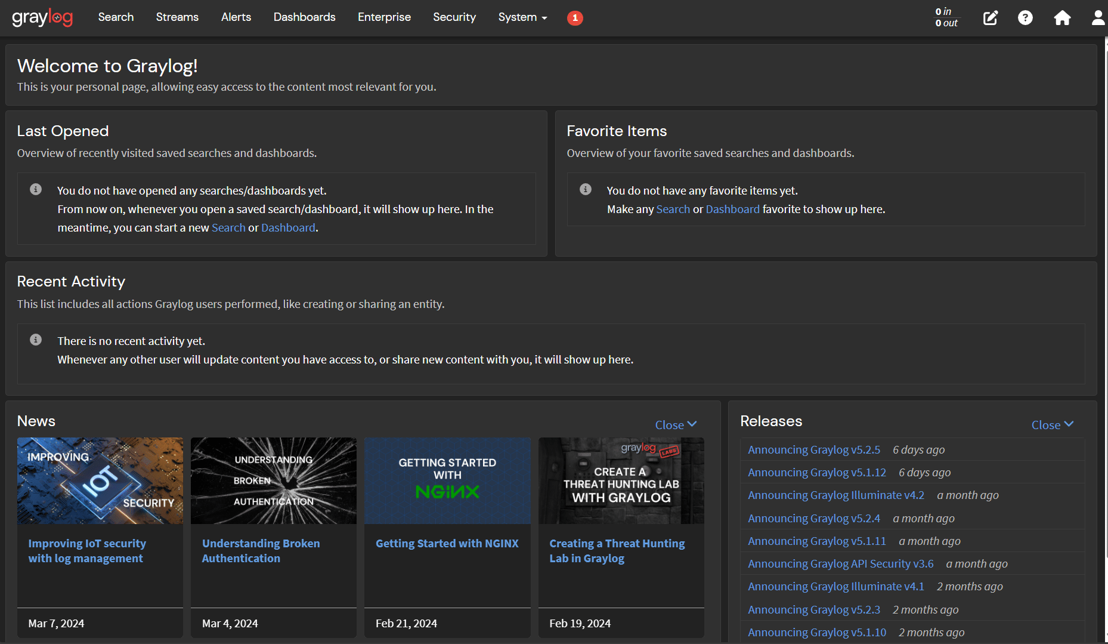Click the Welcome to Graylog! heading
Viewport: 1108px width, 644px height.
(107, 66)
